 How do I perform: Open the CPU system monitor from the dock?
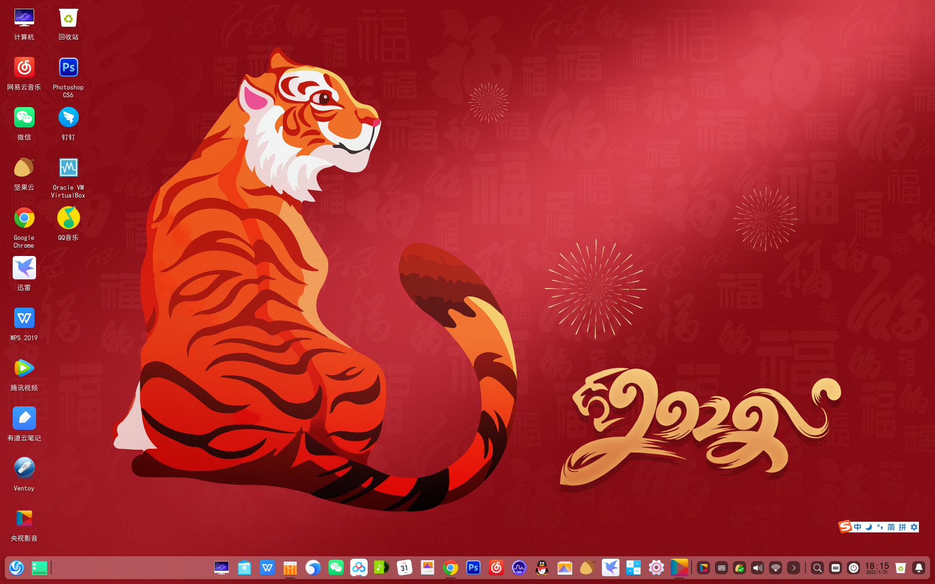tap(518, 567)
